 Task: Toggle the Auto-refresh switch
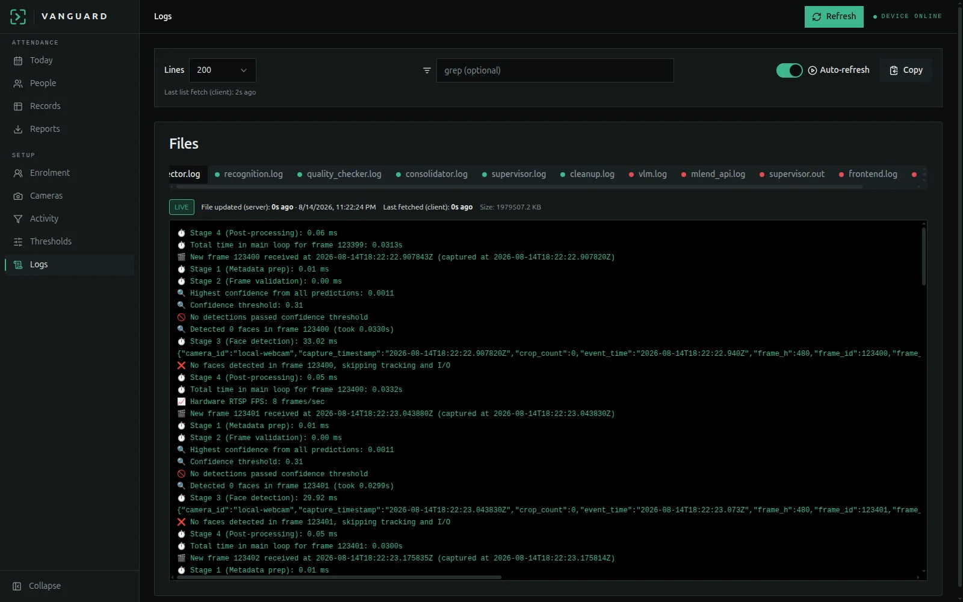(790, 70)
